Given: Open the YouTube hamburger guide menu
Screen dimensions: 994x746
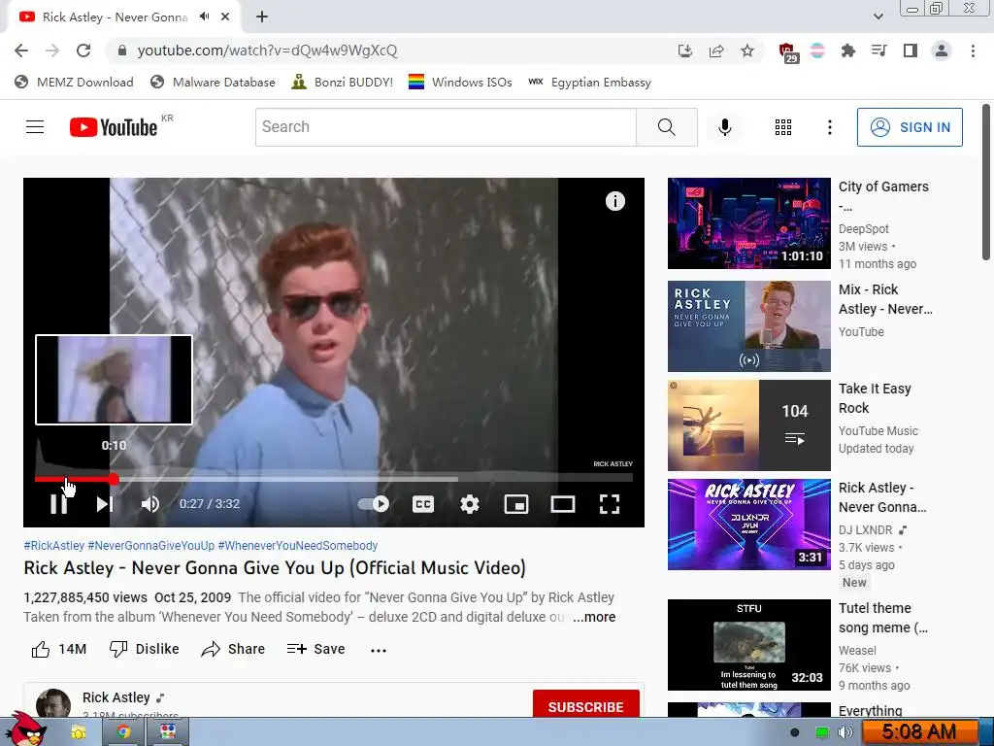Looking at the screenshot, I should pyautogui.click(x=35, y=127).
